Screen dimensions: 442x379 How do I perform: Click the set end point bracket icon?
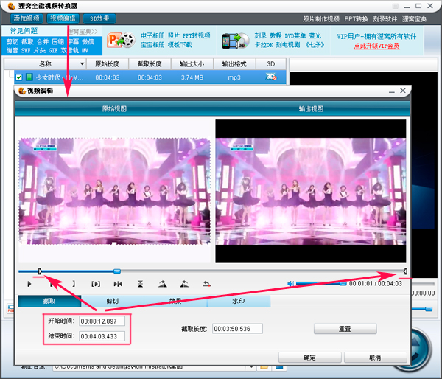74,284
